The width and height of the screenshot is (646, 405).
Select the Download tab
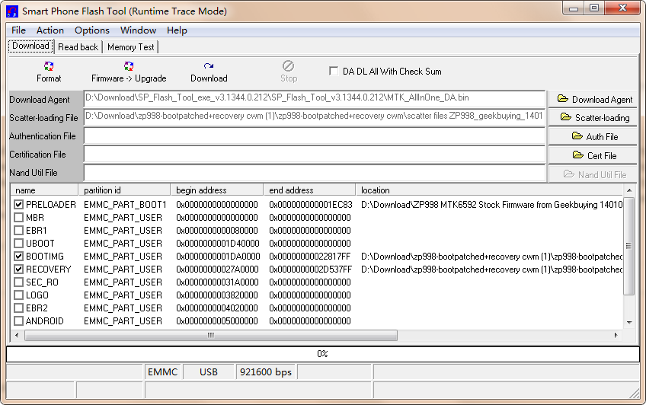click(x=31, y=46)
